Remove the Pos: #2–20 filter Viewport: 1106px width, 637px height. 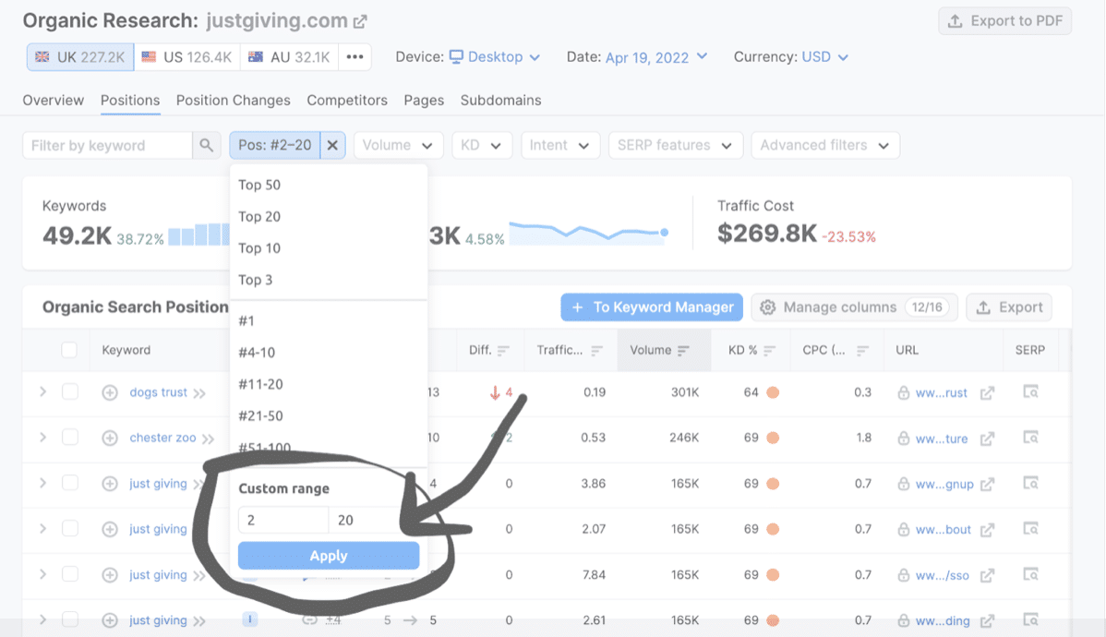tap(332, 145)
